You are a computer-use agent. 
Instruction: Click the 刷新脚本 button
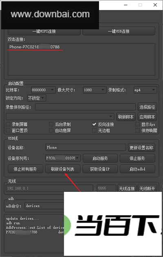click(x=126, y=117)
